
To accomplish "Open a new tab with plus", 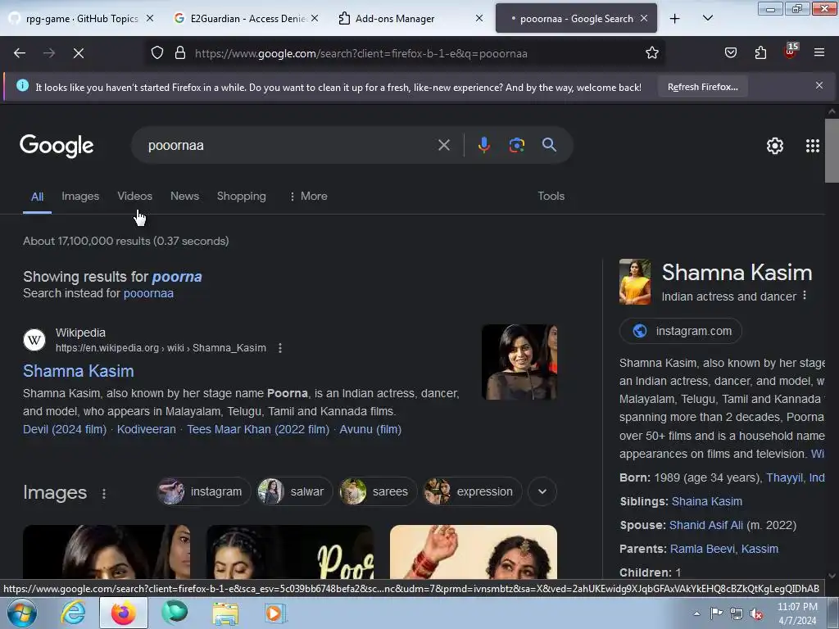I will point(675,19).
